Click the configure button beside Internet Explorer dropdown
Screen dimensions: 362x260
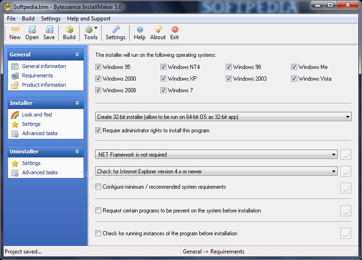(346, 171)
